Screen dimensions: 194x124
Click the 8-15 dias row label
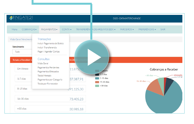click(x=22, y=89)
